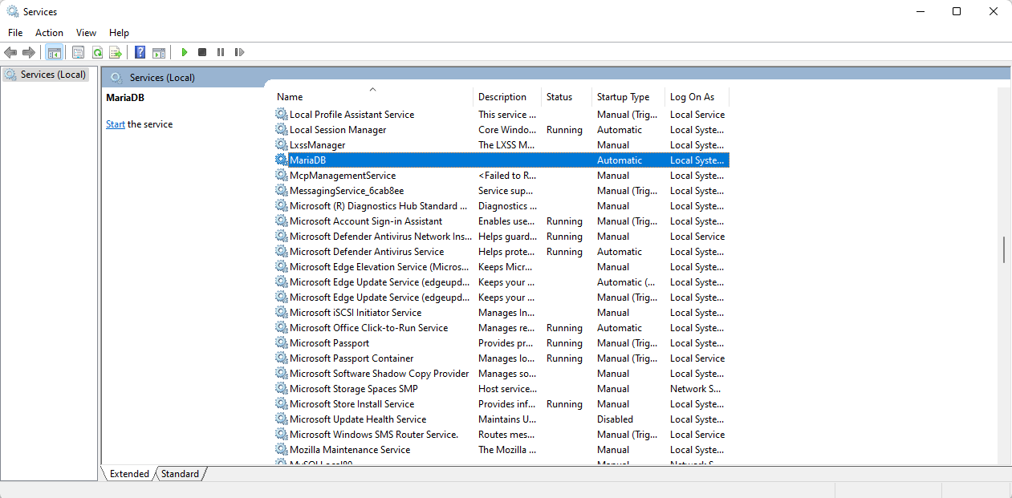
Task: Sort by the Status column header
Action: (559, 97)
